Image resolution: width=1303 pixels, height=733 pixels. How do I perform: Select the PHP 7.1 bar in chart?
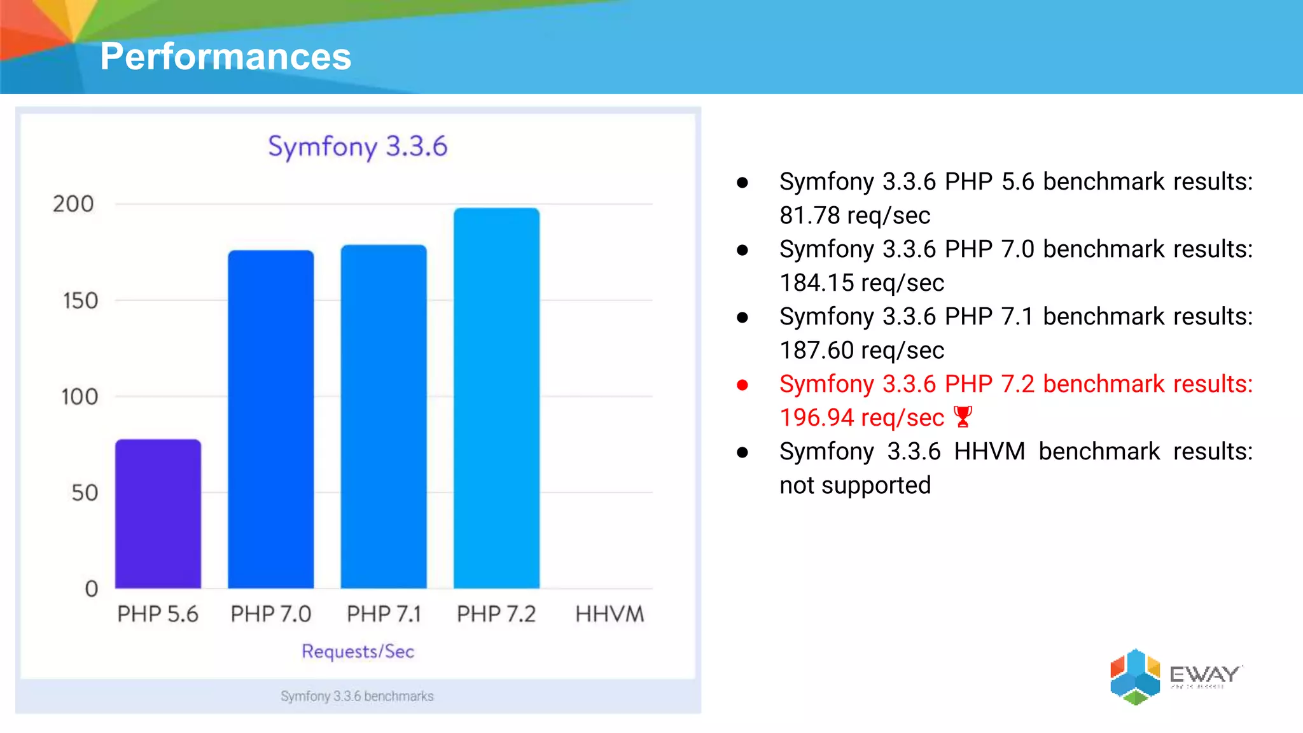coord(384,417)
